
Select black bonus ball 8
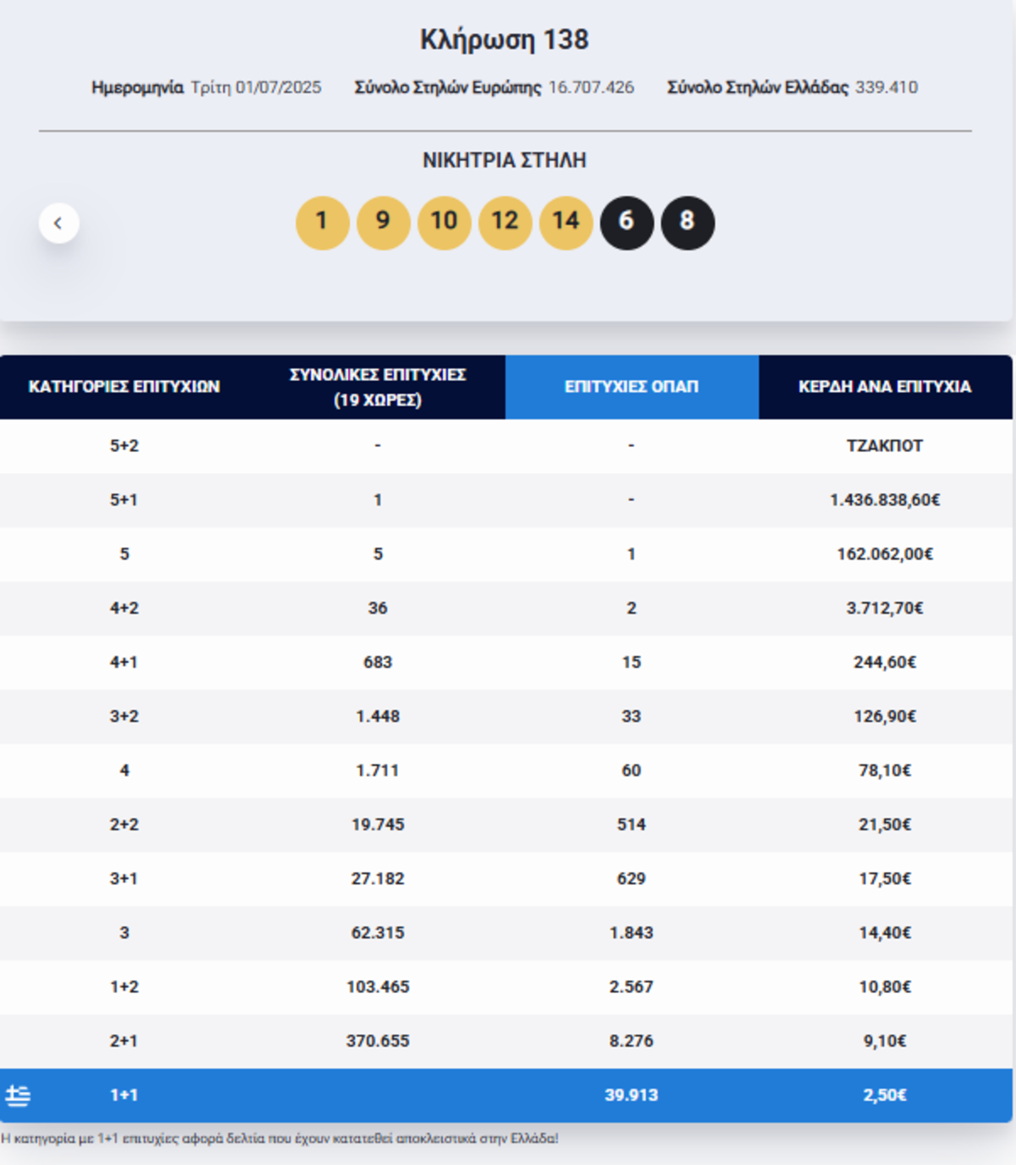click(x=687, y=223)
